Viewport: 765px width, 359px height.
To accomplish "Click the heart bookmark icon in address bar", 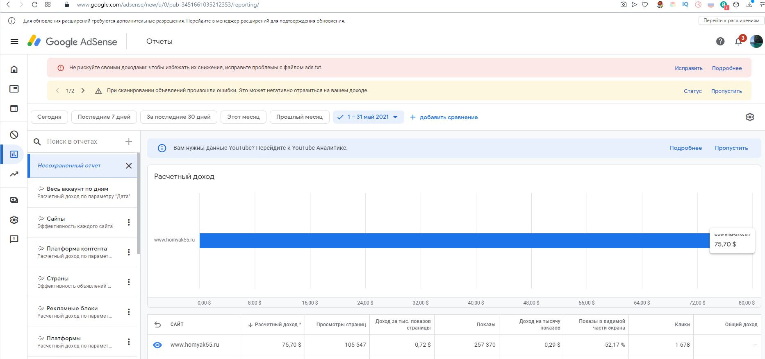I will (x=645, y=5).
